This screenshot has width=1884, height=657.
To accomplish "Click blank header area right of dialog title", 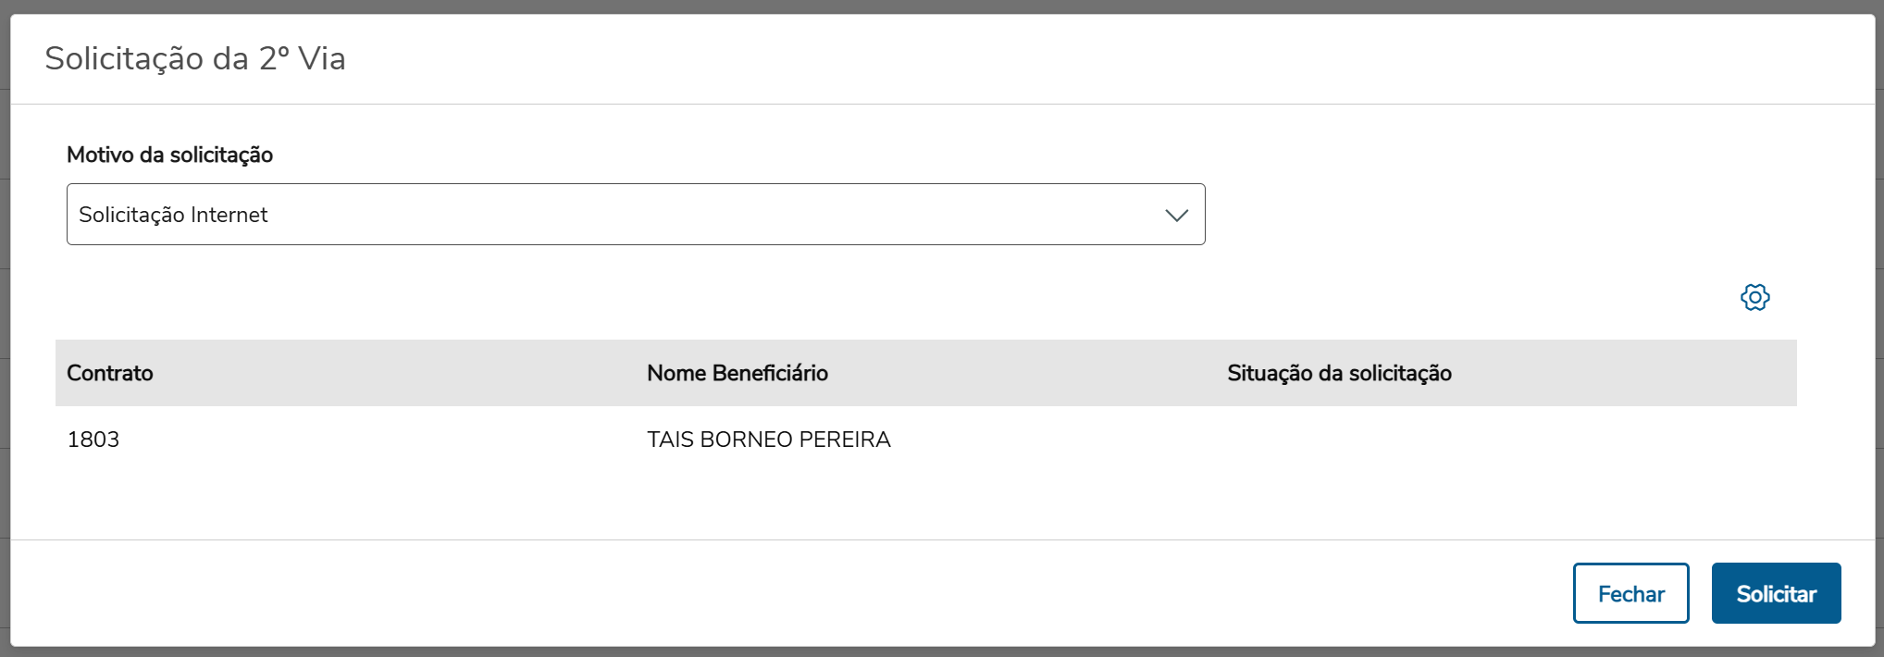I will (1110, 58).
